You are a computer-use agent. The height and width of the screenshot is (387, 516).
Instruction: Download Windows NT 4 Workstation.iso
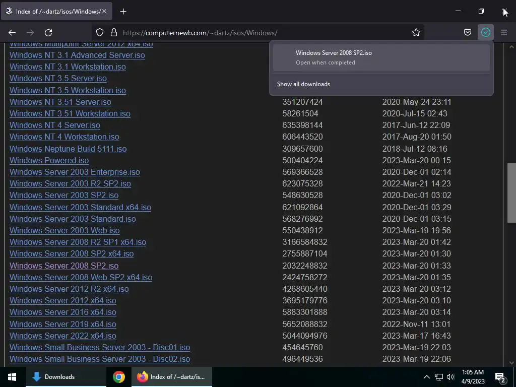pos(64,137)
